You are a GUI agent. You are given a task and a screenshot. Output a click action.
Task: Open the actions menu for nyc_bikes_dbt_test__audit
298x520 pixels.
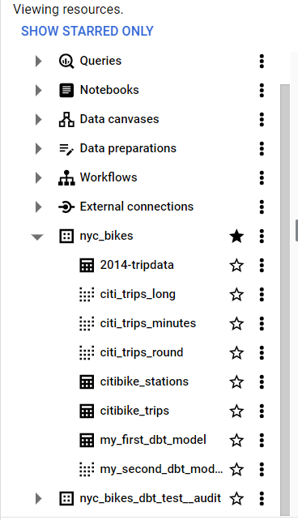[262, 499]
